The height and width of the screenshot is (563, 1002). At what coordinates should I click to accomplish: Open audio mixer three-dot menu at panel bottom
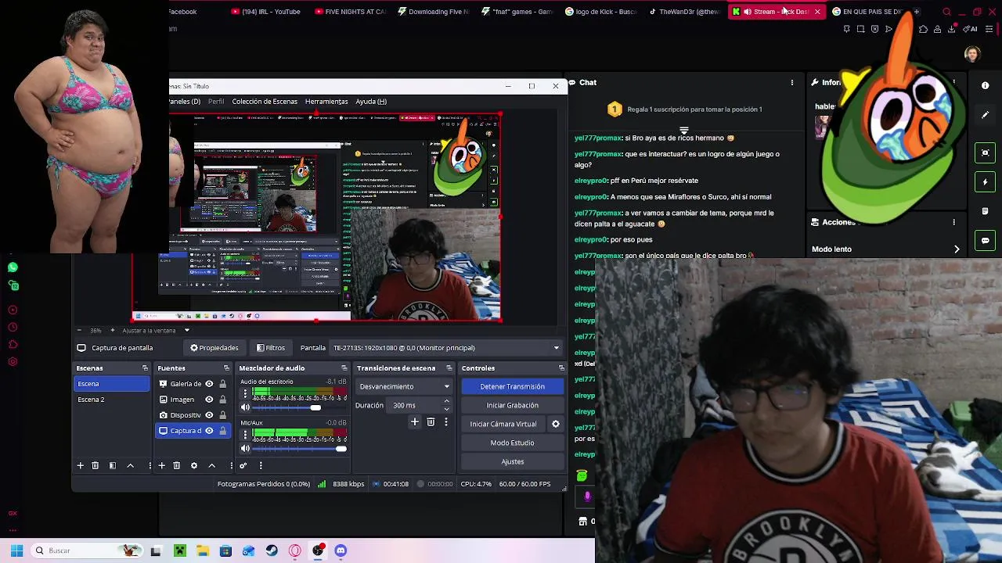261,465
